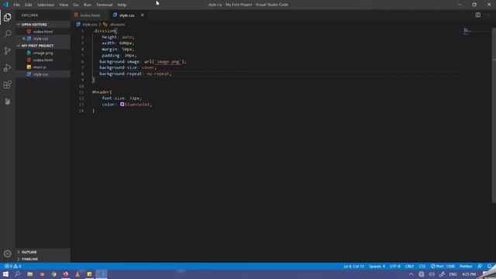Image resolution: width=496 pixels, height=279 pixels.
Task: Click the bottom extension icon in activity bar
Action: (x=7, y=102)
